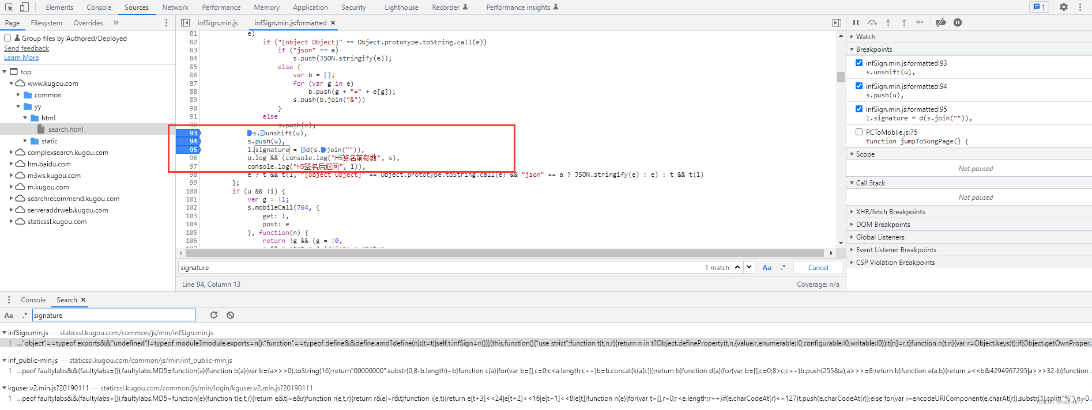The height and width of the screenshot is (410, 1092).
Task: Open more options in the Page navigator
Action: [167, 22]
